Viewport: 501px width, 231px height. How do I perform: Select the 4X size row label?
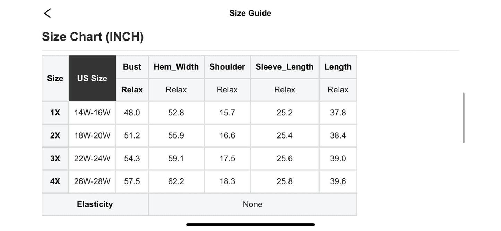pyautogui.click(x=55, y=181)
